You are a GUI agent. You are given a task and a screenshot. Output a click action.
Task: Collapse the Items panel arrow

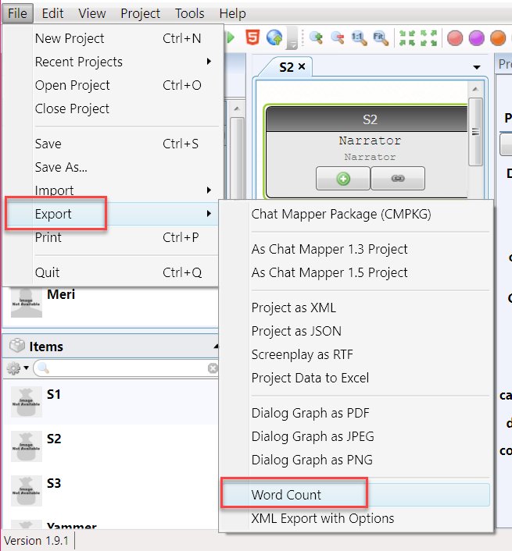(x=216, y=347)
